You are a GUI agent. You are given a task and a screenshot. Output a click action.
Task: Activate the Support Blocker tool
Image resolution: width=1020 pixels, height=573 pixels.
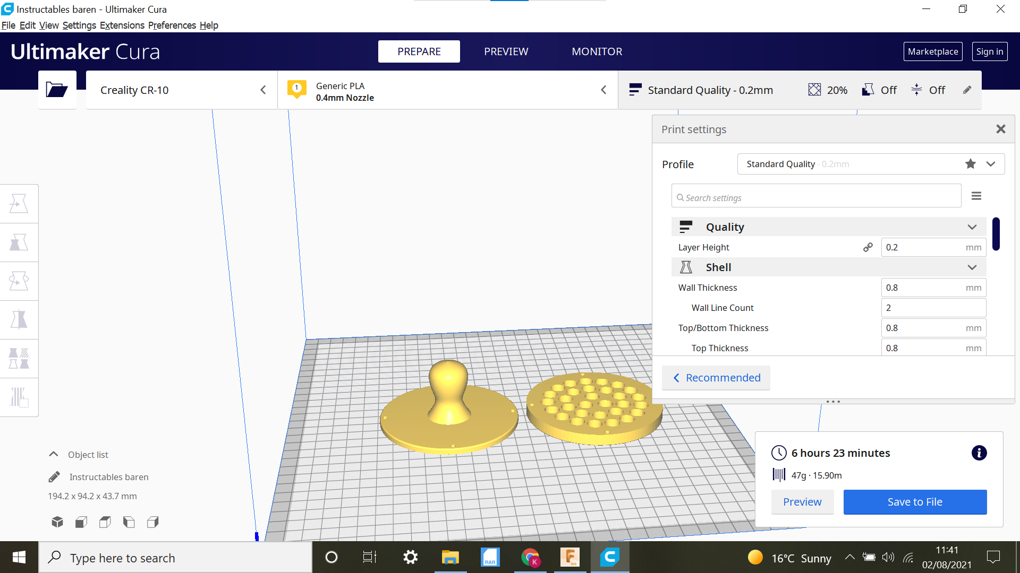[19, 397]
